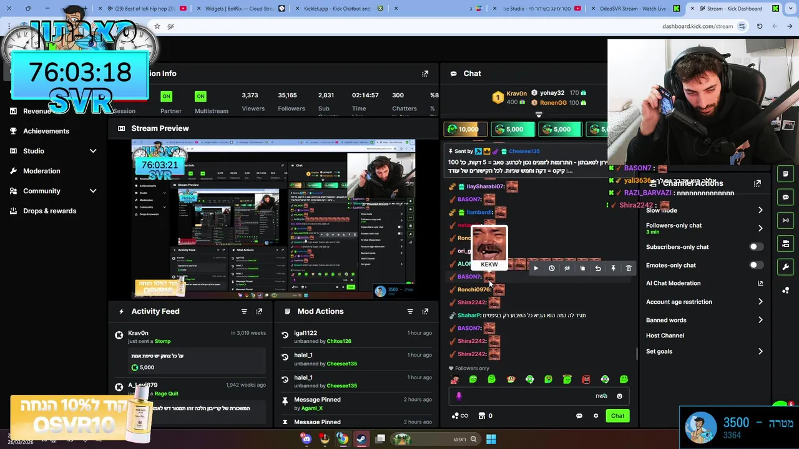Open camera sidebar icon

(x=786, y=243)
